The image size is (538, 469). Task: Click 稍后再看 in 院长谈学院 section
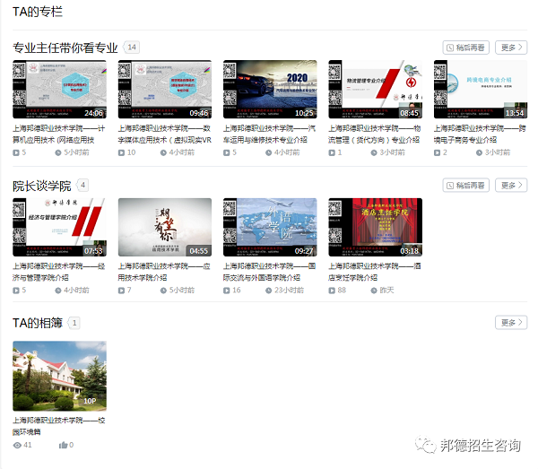pyautogui.click(x=466, y=186)
